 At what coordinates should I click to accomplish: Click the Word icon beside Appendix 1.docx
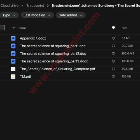[x=13, y=38]
